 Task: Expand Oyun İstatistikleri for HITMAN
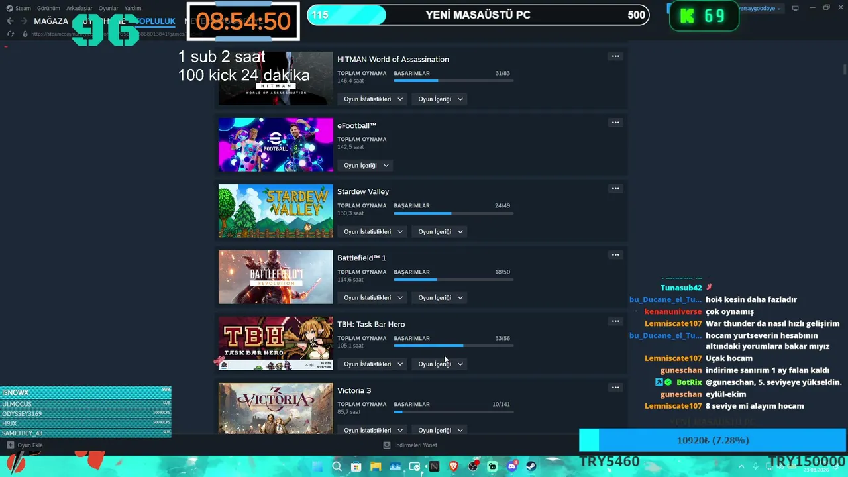click(373, 99)
